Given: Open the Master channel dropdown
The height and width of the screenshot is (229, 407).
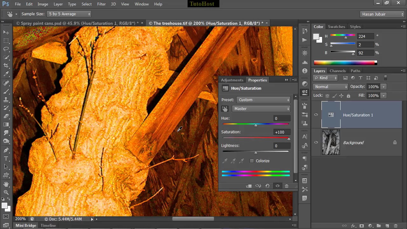Looking at the screenshot, I should coord(261,109).
